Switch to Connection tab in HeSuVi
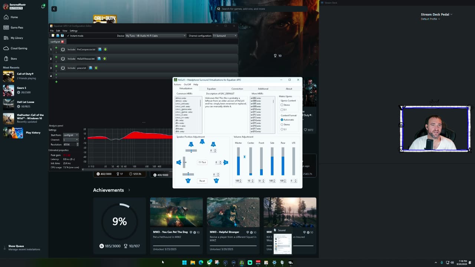Viewport: 475px width, 267px height. (237, 89)
